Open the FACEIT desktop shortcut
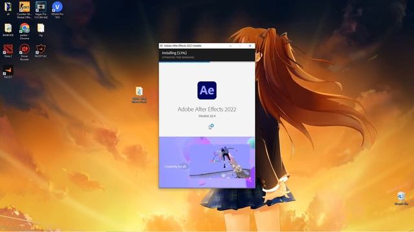The image size is (414, 232). click(x=8, y=72)
